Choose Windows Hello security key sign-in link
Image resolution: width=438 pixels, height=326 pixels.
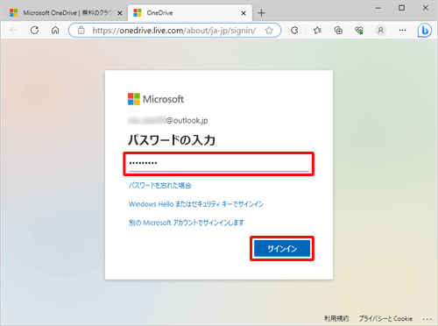pos(196,204)
